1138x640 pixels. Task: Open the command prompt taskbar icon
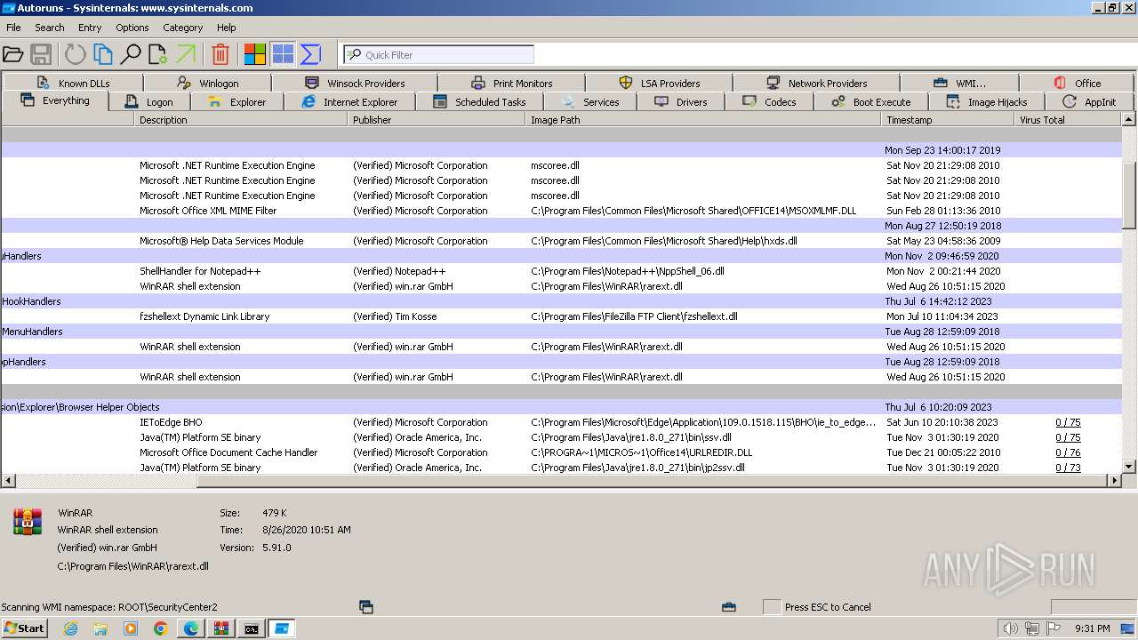pos(252,628)
